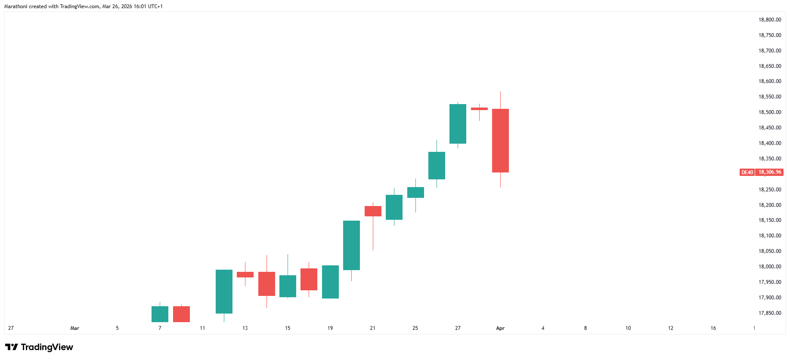The height and width of the screenshot is (360, 790).
Task: Click the 'Marathoni created with TradingView.com' header text
Action: point(52,6)
